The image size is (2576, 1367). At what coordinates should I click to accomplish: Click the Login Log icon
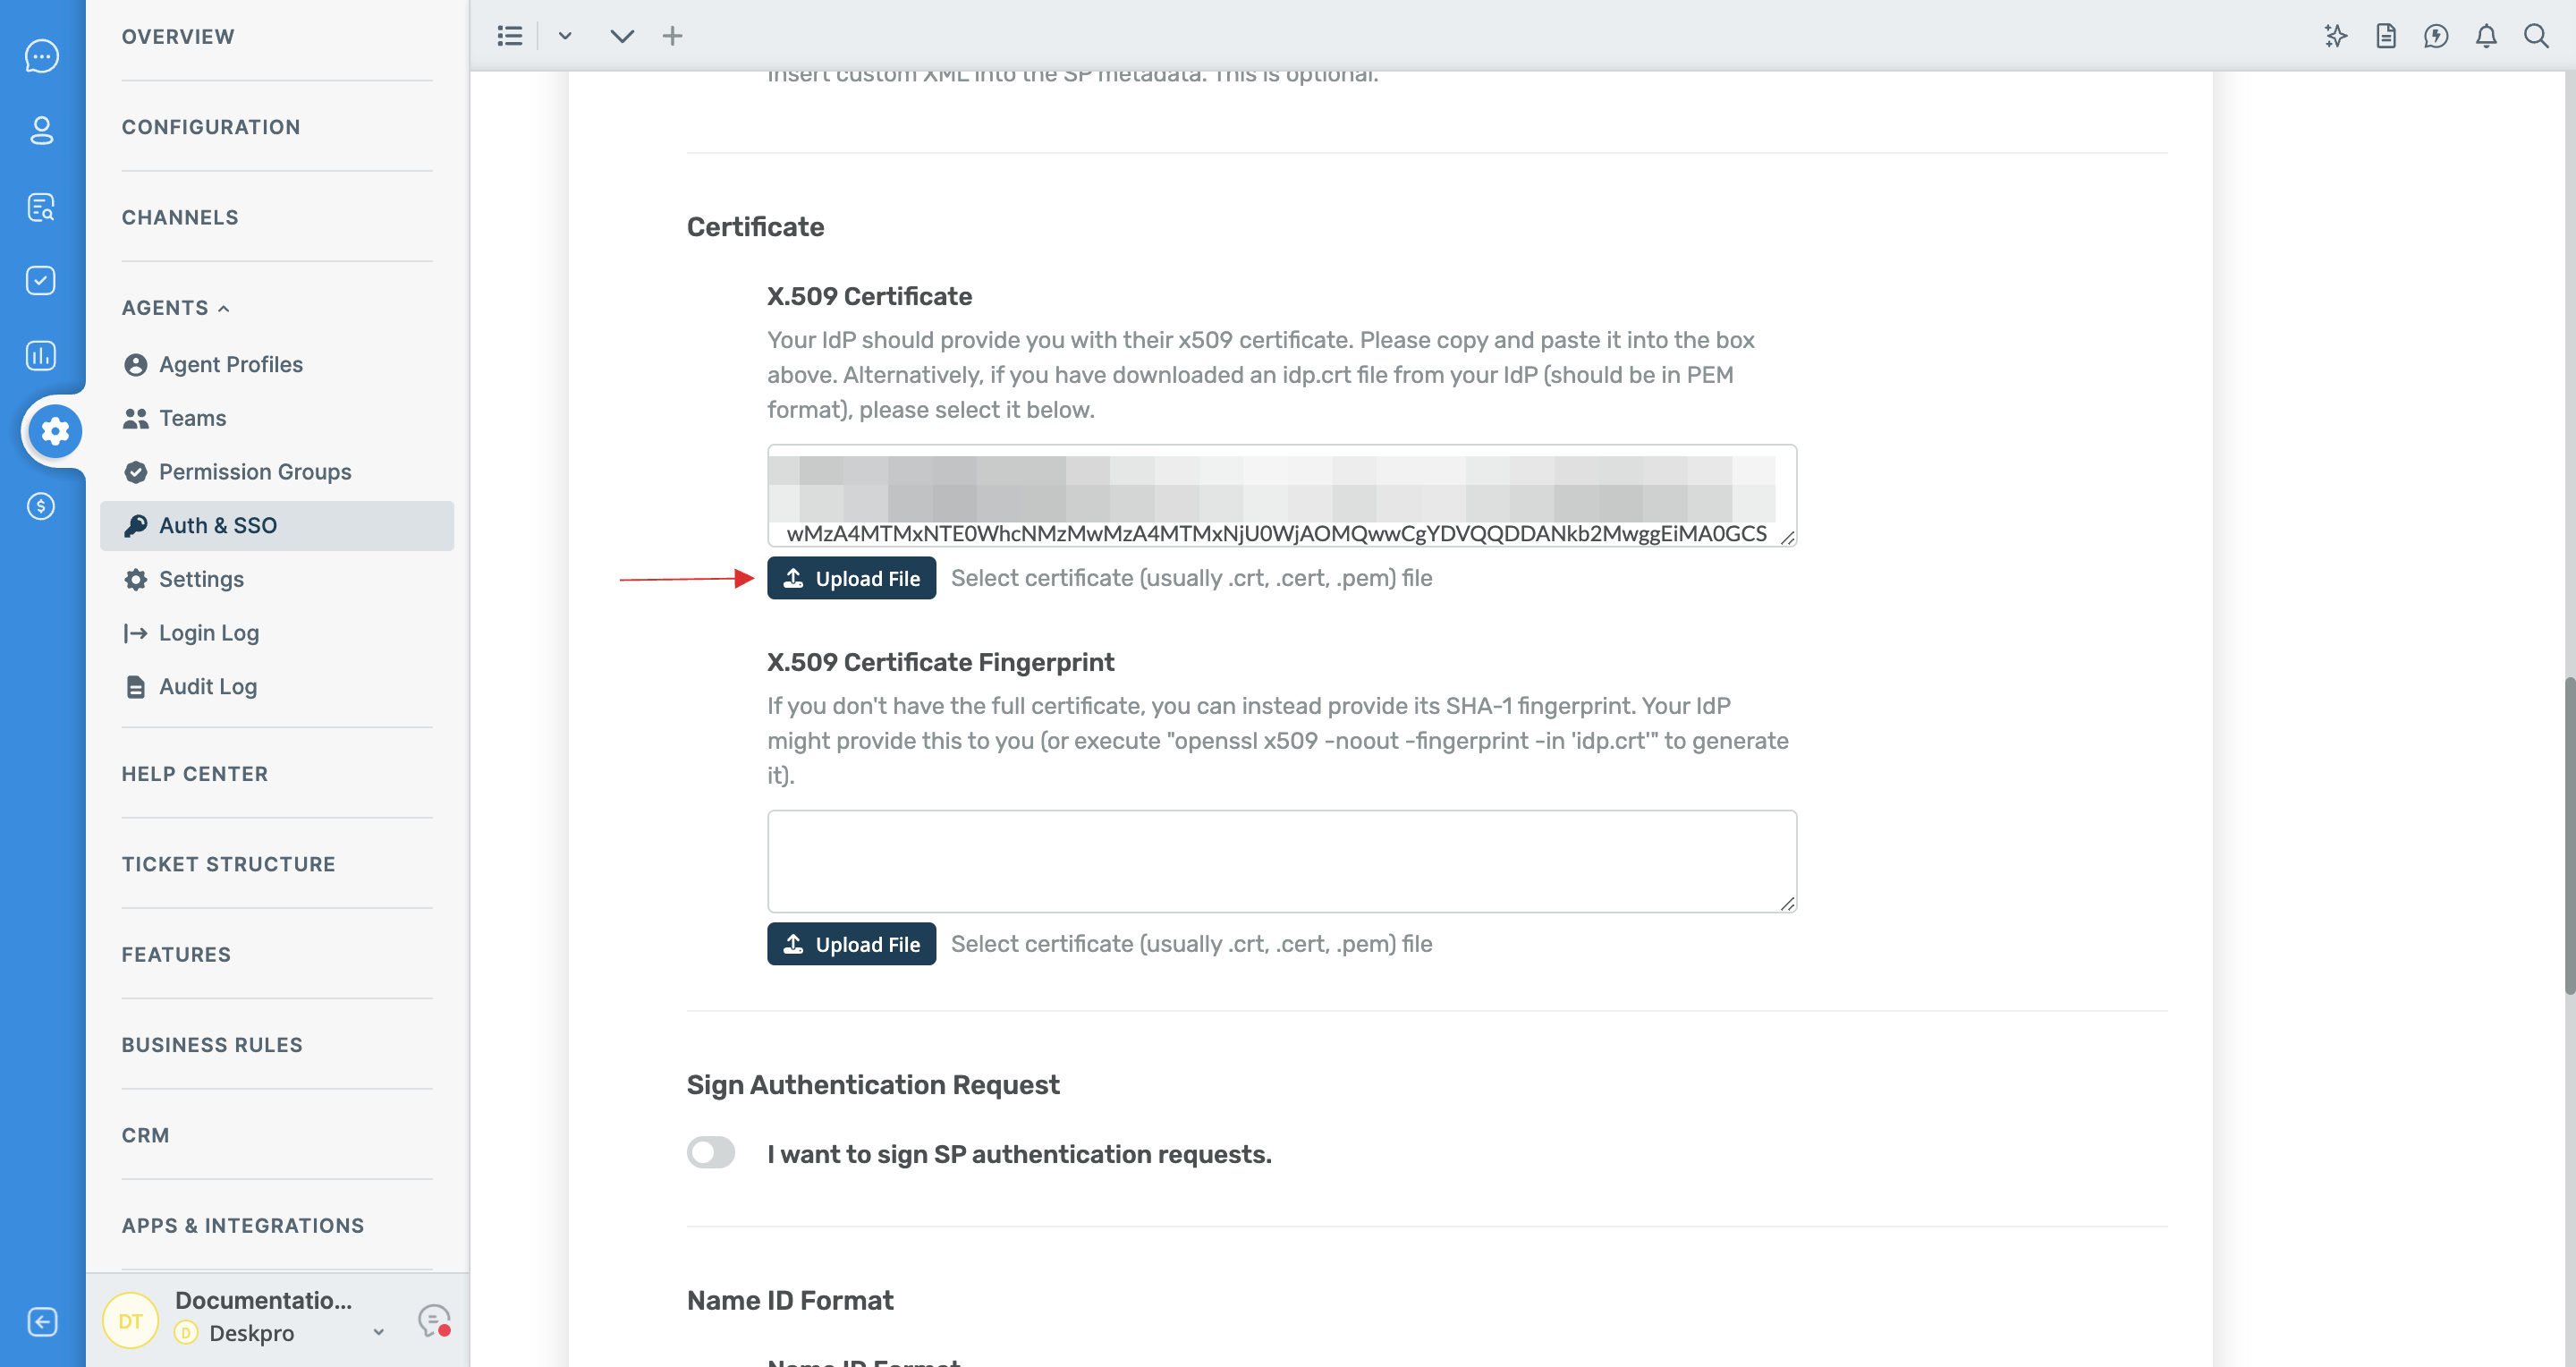[x=136, y=633]
